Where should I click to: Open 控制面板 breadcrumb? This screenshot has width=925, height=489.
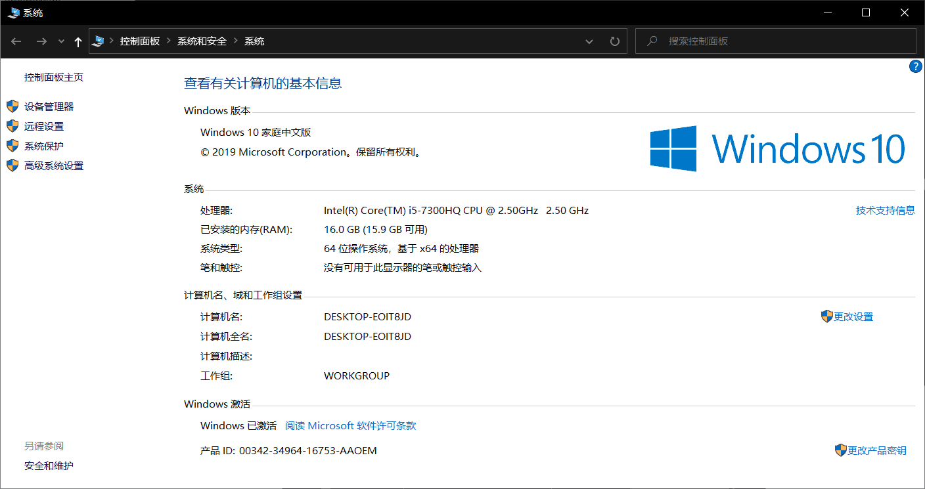point(140,41)
